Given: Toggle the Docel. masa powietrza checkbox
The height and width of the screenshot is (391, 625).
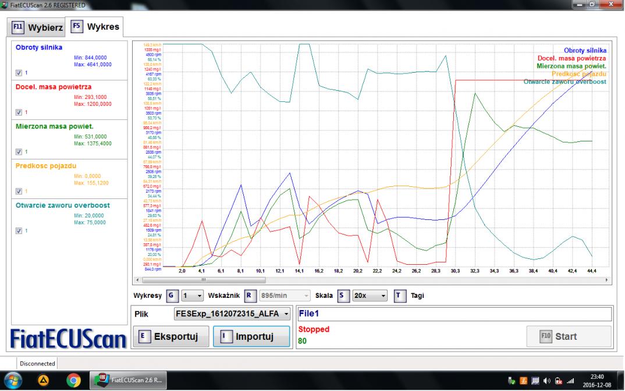Looking at the screenshot, I should point(19,112).
